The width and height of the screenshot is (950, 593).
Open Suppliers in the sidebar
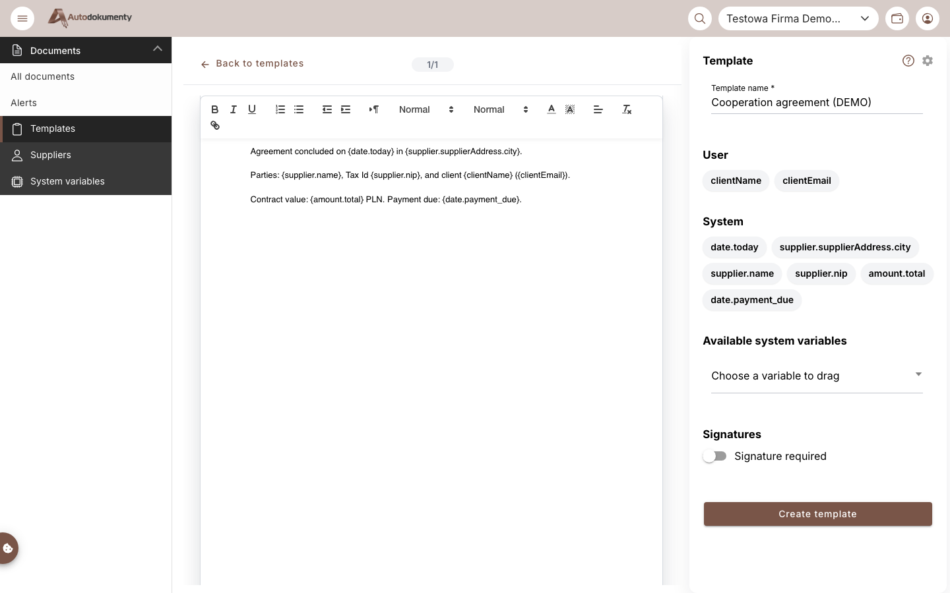(x=86, y=155)
